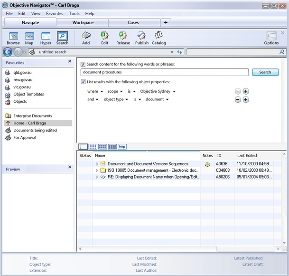
Task: Open the Edit menu
Action: click(x=22, y=14)
